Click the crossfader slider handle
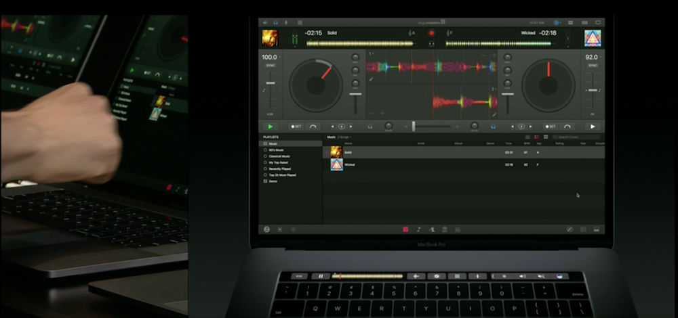The width and height of the screenshot is (678, 318). tap(413, 127)
